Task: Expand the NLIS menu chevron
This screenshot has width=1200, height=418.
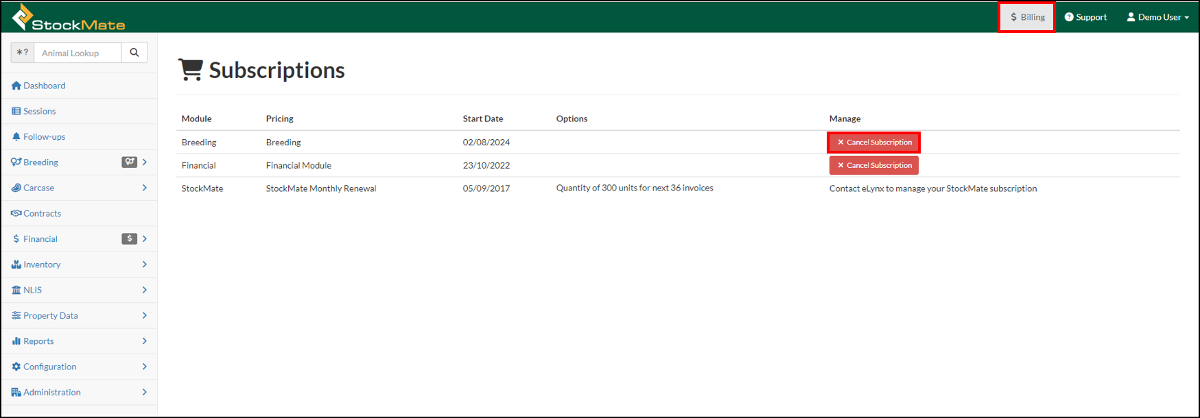Action: 145,290
